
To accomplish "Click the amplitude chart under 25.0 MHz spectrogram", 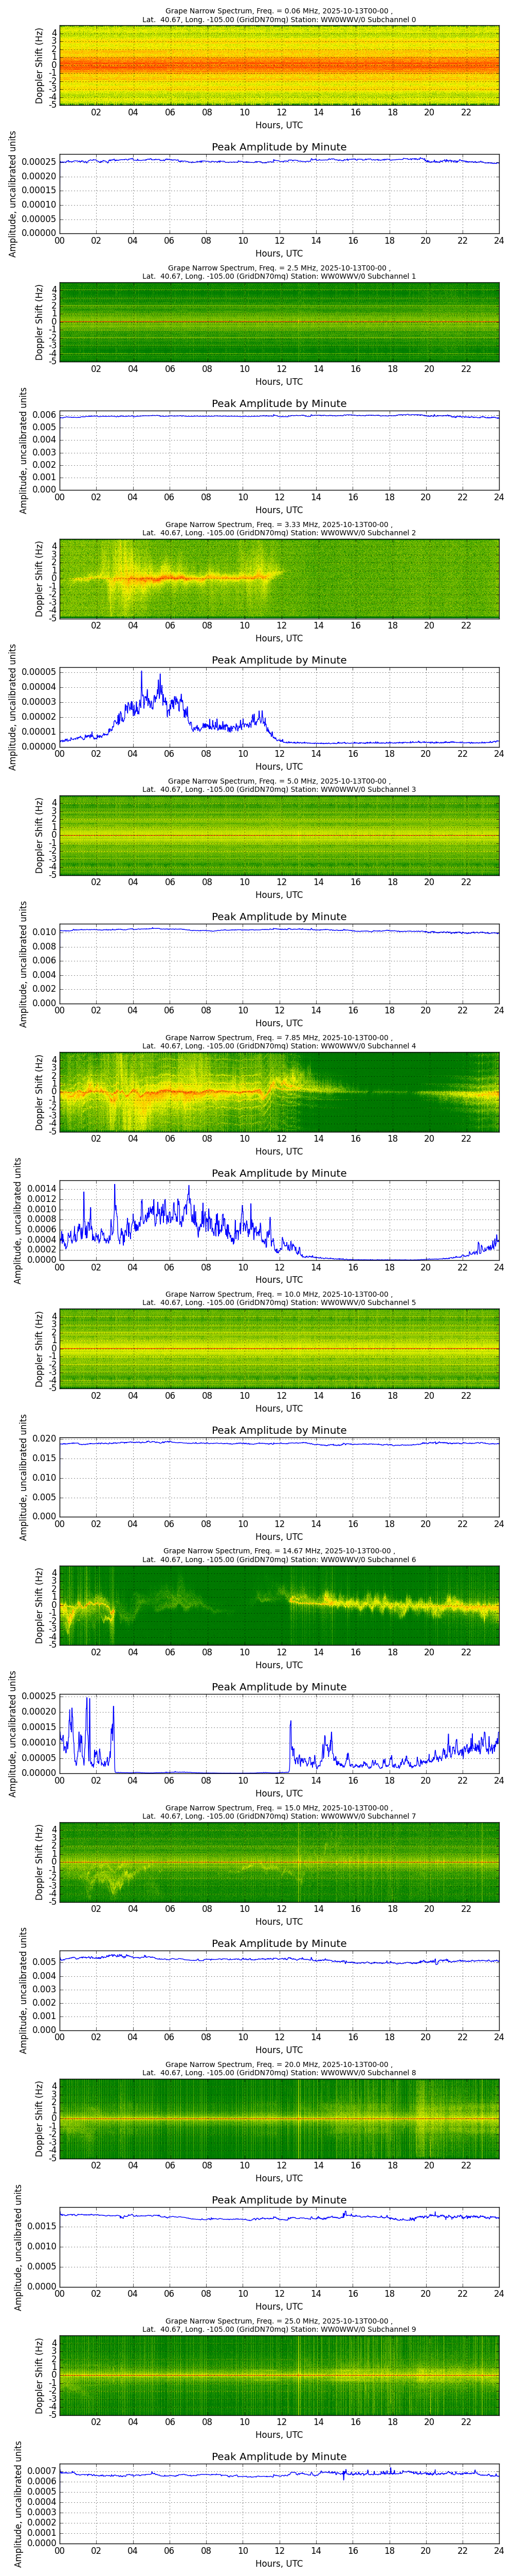I will coord(279,2503).
